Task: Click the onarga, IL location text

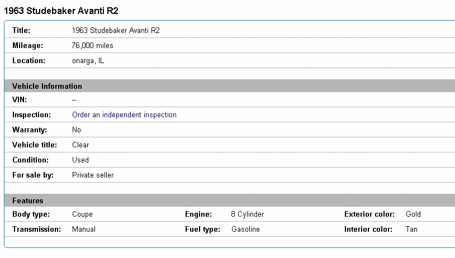Action: coord(88,61)
